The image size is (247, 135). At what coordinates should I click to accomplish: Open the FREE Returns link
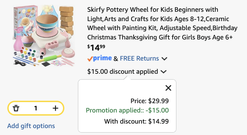(x=140, y=58)
